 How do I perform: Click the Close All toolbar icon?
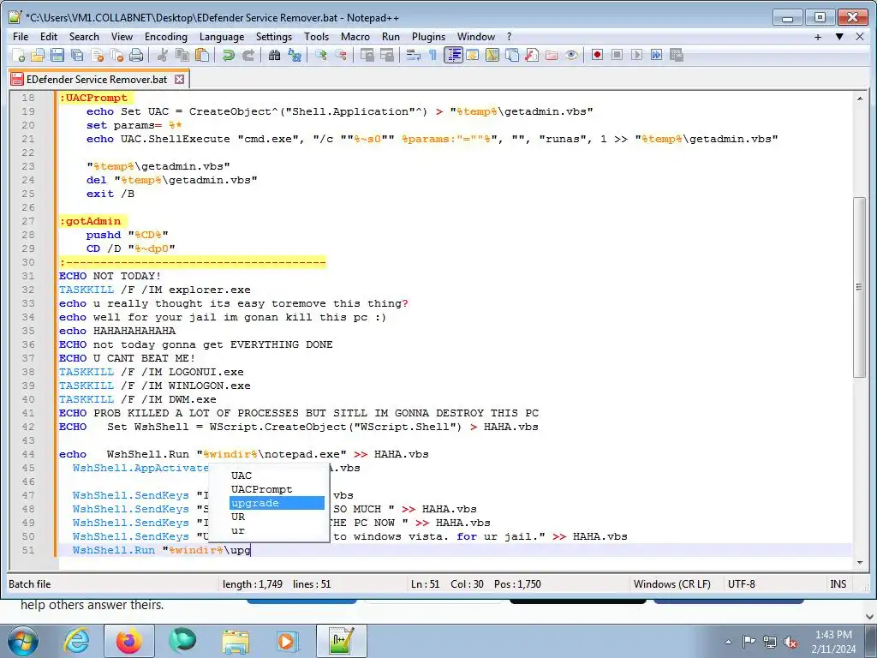[x=116, y=55]
